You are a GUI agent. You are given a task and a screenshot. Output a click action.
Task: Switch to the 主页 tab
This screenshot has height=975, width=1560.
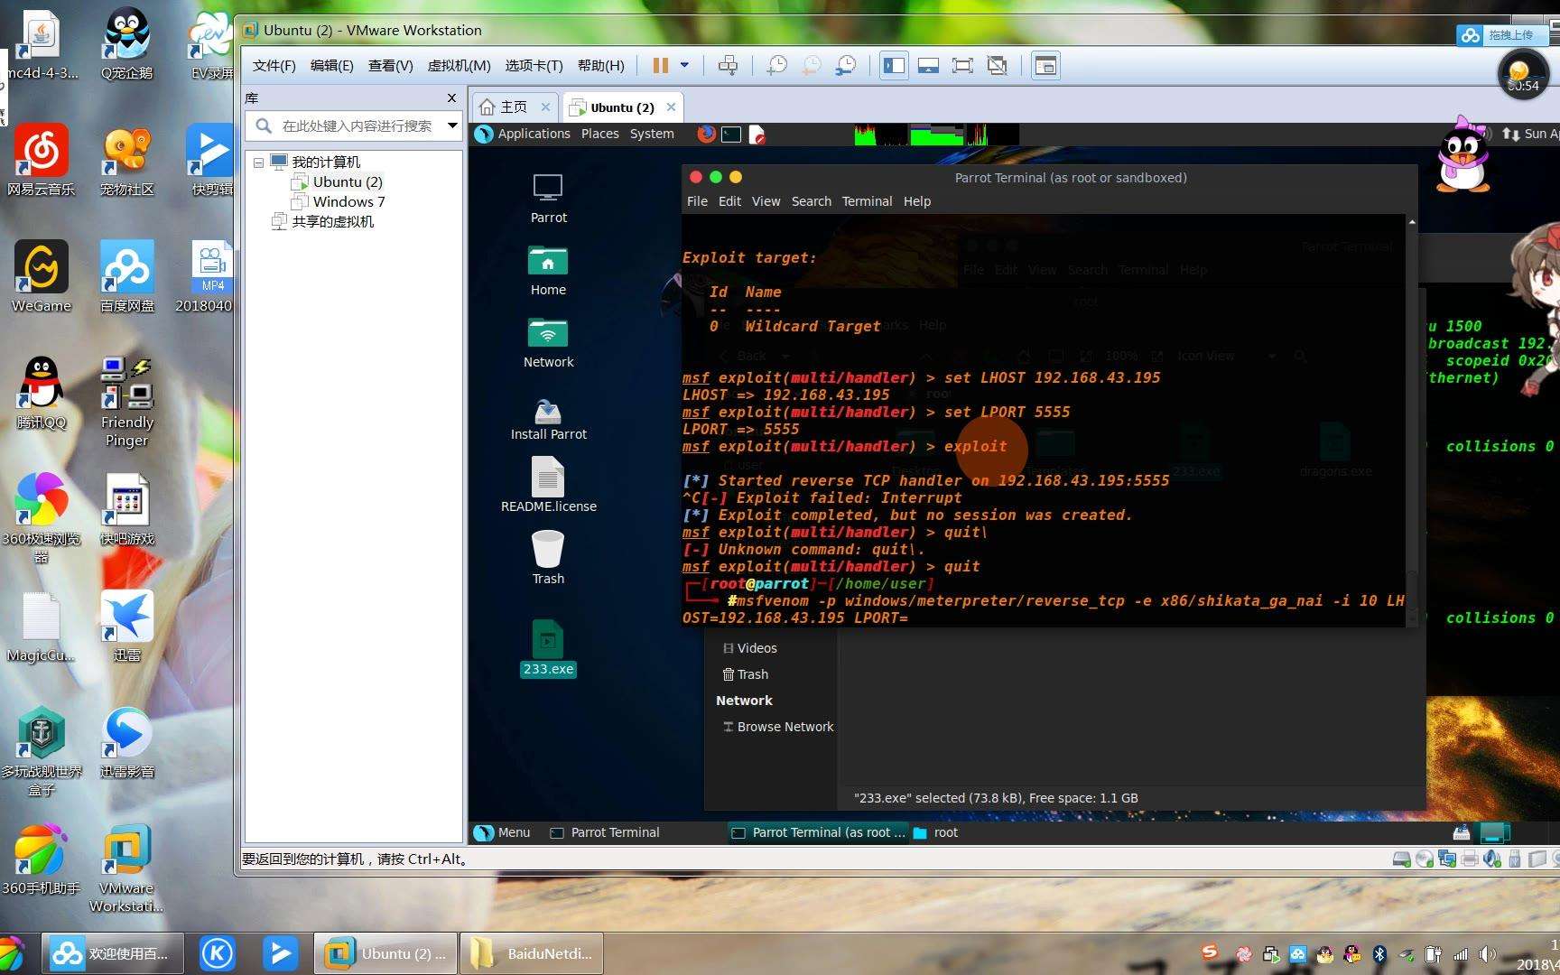pos(513,107)
